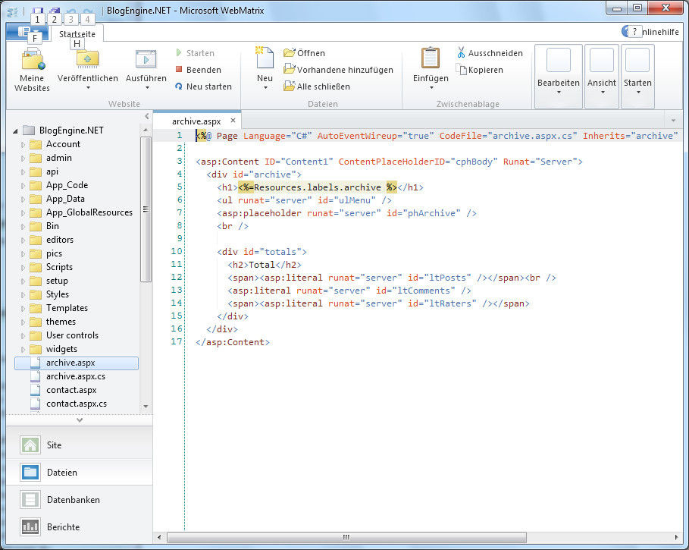Image resolution: width=689 pixels, height=550 pixels.
Task: Click the horizontal scrollbar under the editor
Action: point(346,537)
